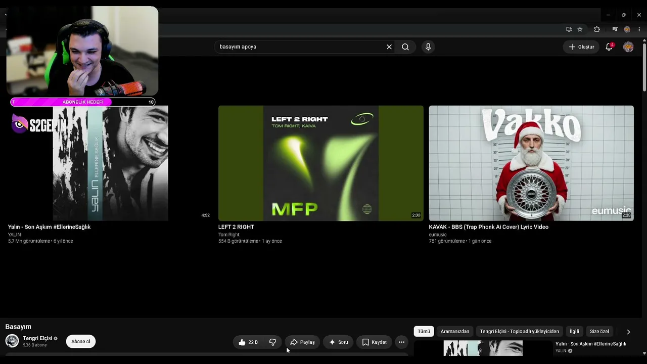Click "5,7 Mn görüntüleme • 6 yıl önce" text
The width and height of the screenshot is (647, 364).
(40, 241)
